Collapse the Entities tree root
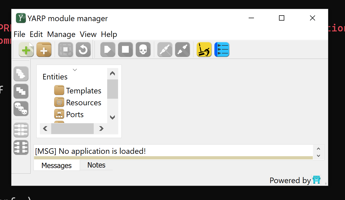 click(x=75, y=70)
